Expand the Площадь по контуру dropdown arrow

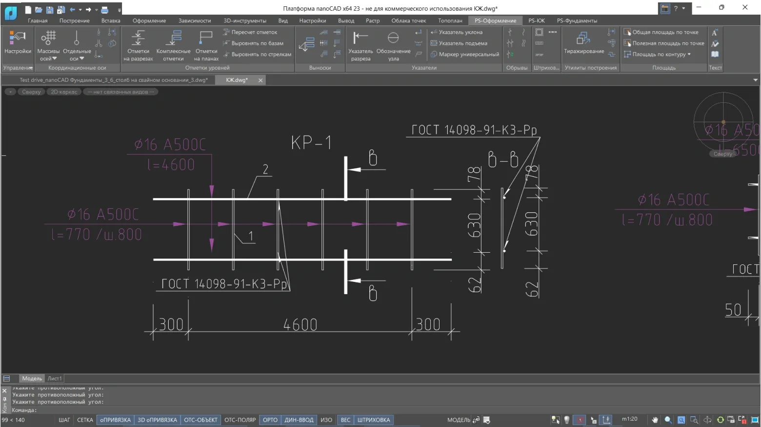(689, 55)
